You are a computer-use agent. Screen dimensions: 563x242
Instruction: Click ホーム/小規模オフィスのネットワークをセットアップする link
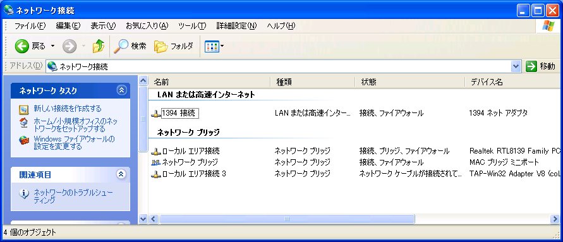tap(75, 125)
